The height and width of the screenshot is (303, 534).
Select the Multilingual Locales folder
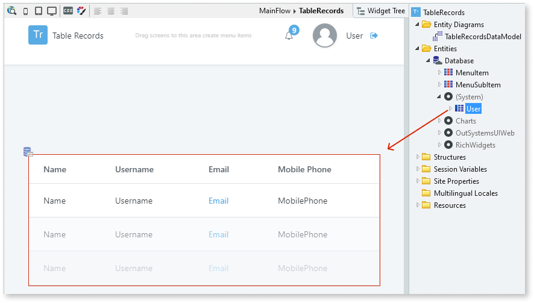465,193
